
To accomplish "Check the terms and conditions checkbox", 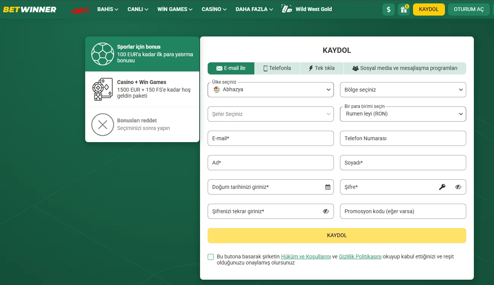I will pyautogui.click(x=211, y=257).
